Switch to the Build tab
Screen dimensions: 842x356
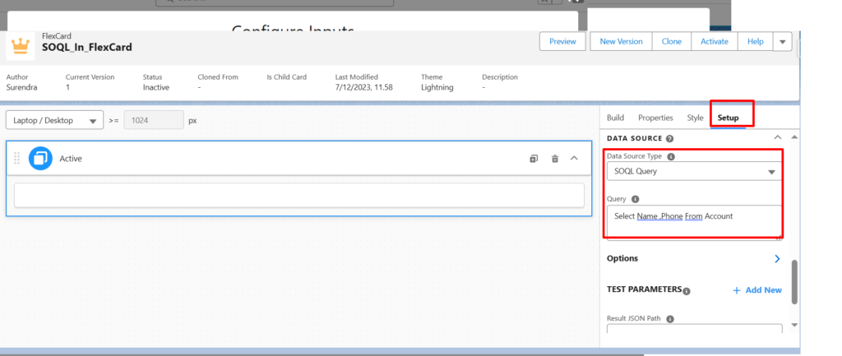tap(615, 118)
